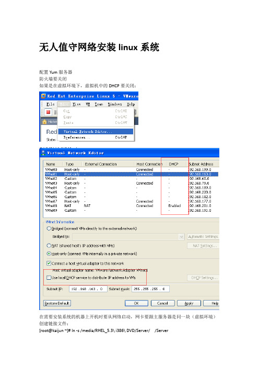Image resolution: width=259 pixels, height=367 pixels.
Task: Choose Virtual Network Editor menu entry
Action: pyautogui.click(x=96, y=132)
